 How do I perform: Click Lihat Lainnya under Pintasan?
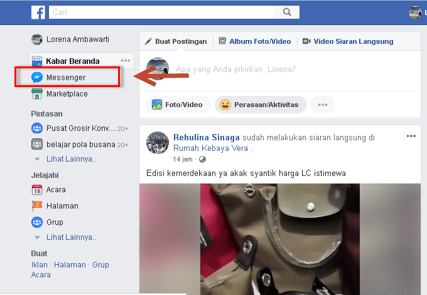click(x=71, y=159)
